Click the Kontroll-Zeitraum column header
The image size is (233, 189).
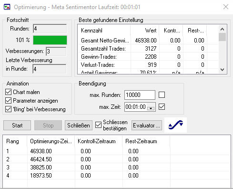(99, 141)
